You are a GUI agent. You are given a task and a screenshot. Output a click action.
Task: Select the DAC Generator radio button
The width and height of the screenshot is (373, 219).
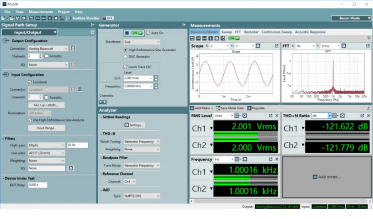(126, 57)
